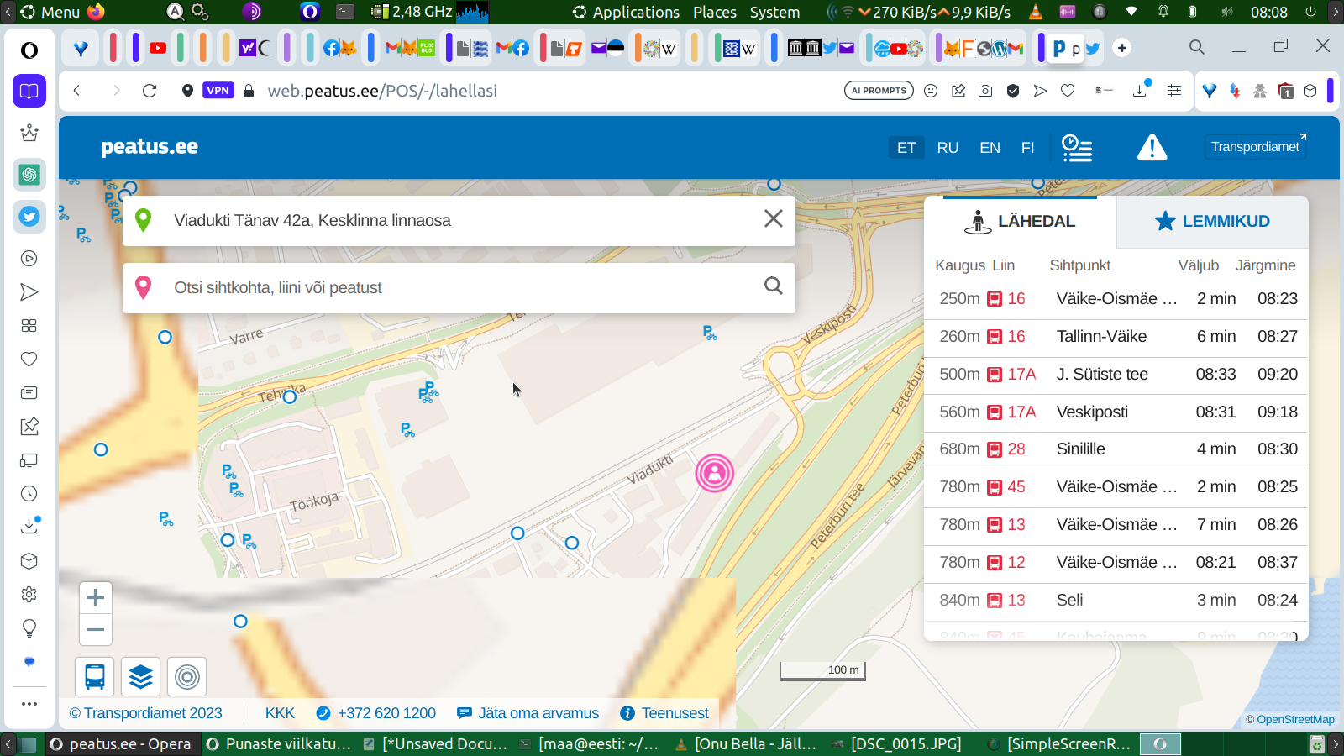Screen dimensions: 1344x756
Task: Select line 12 departing at 08:21
Action: [1116, 563]
